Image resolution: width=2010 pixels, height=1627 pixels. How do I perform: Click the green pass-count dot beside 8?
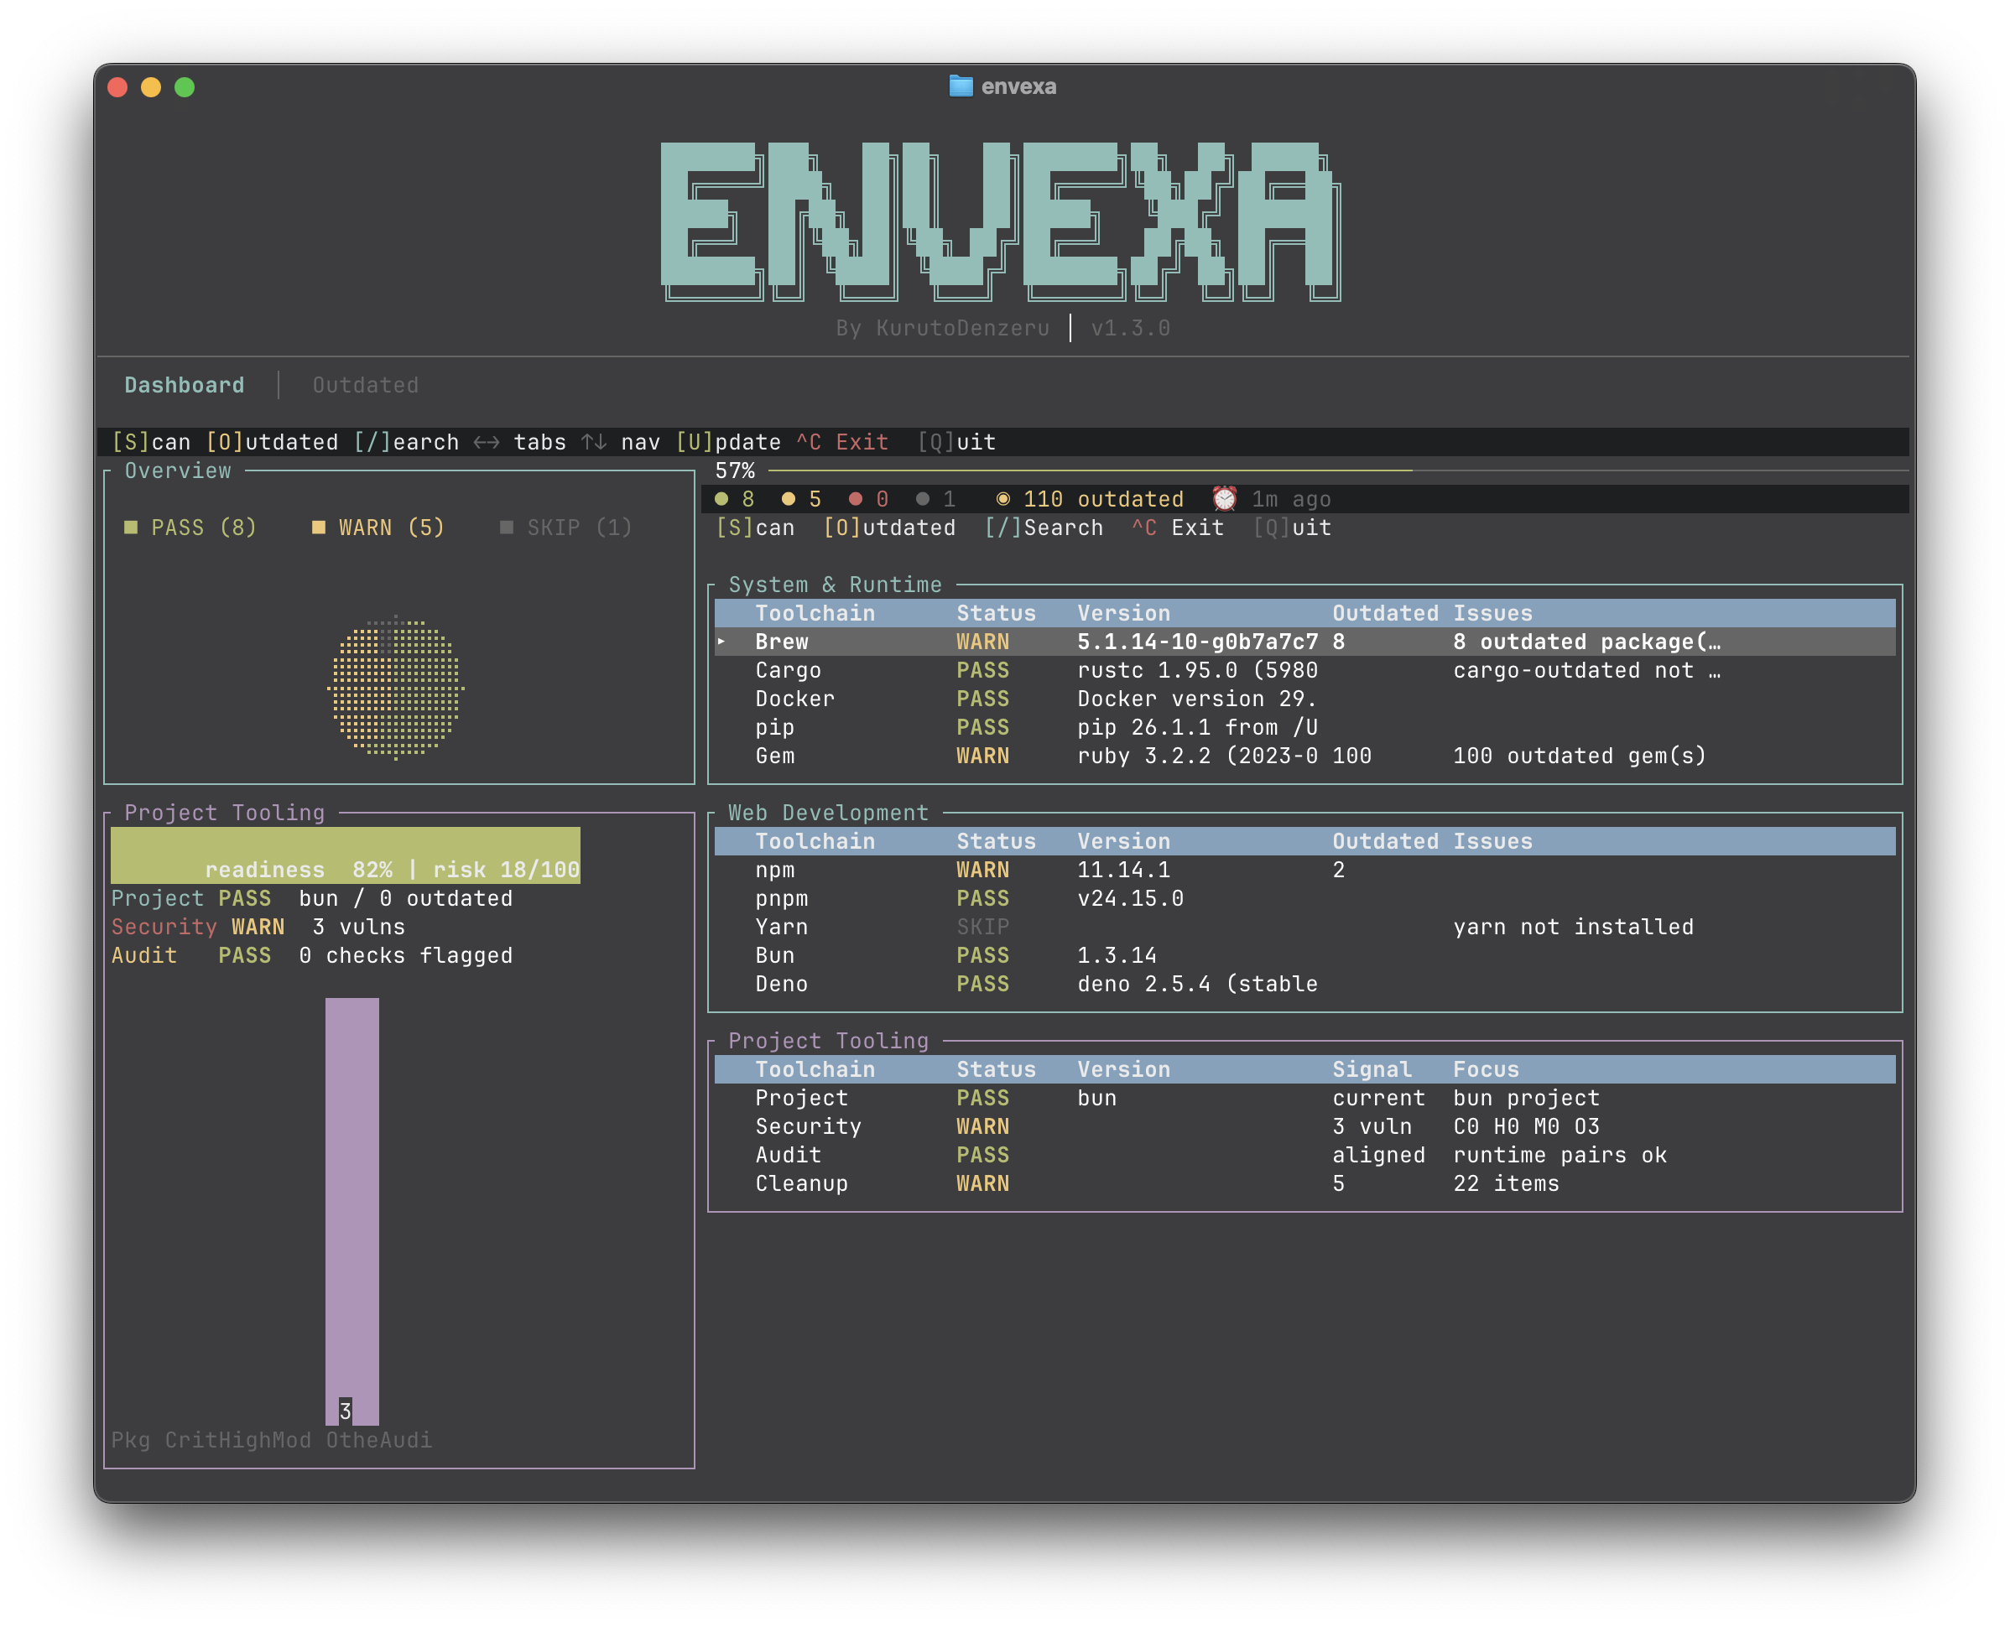(x=721, y=499)
